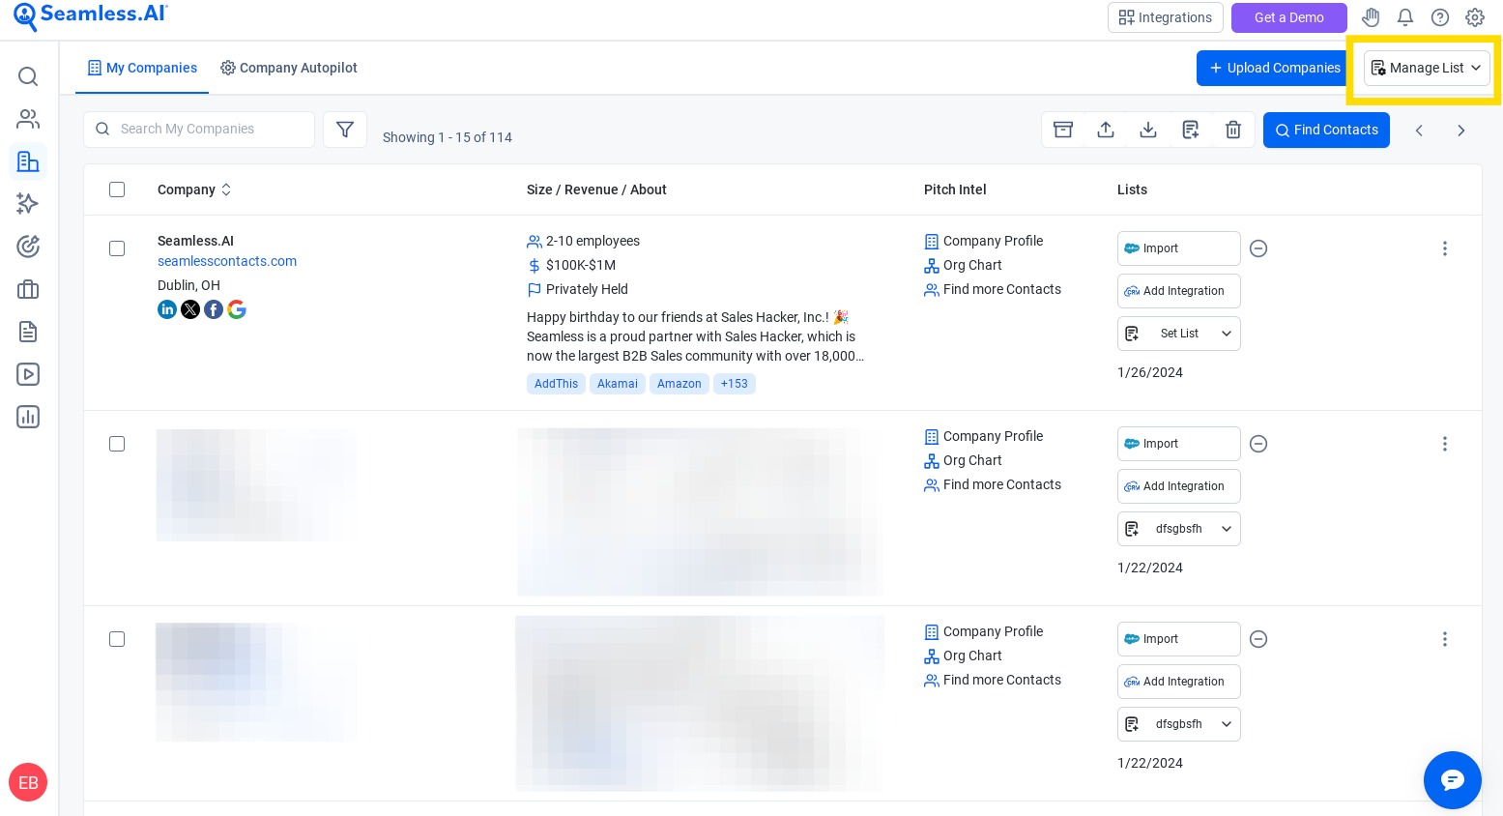
Task: Check the second company row checkbox
Action: coord(117,444)
